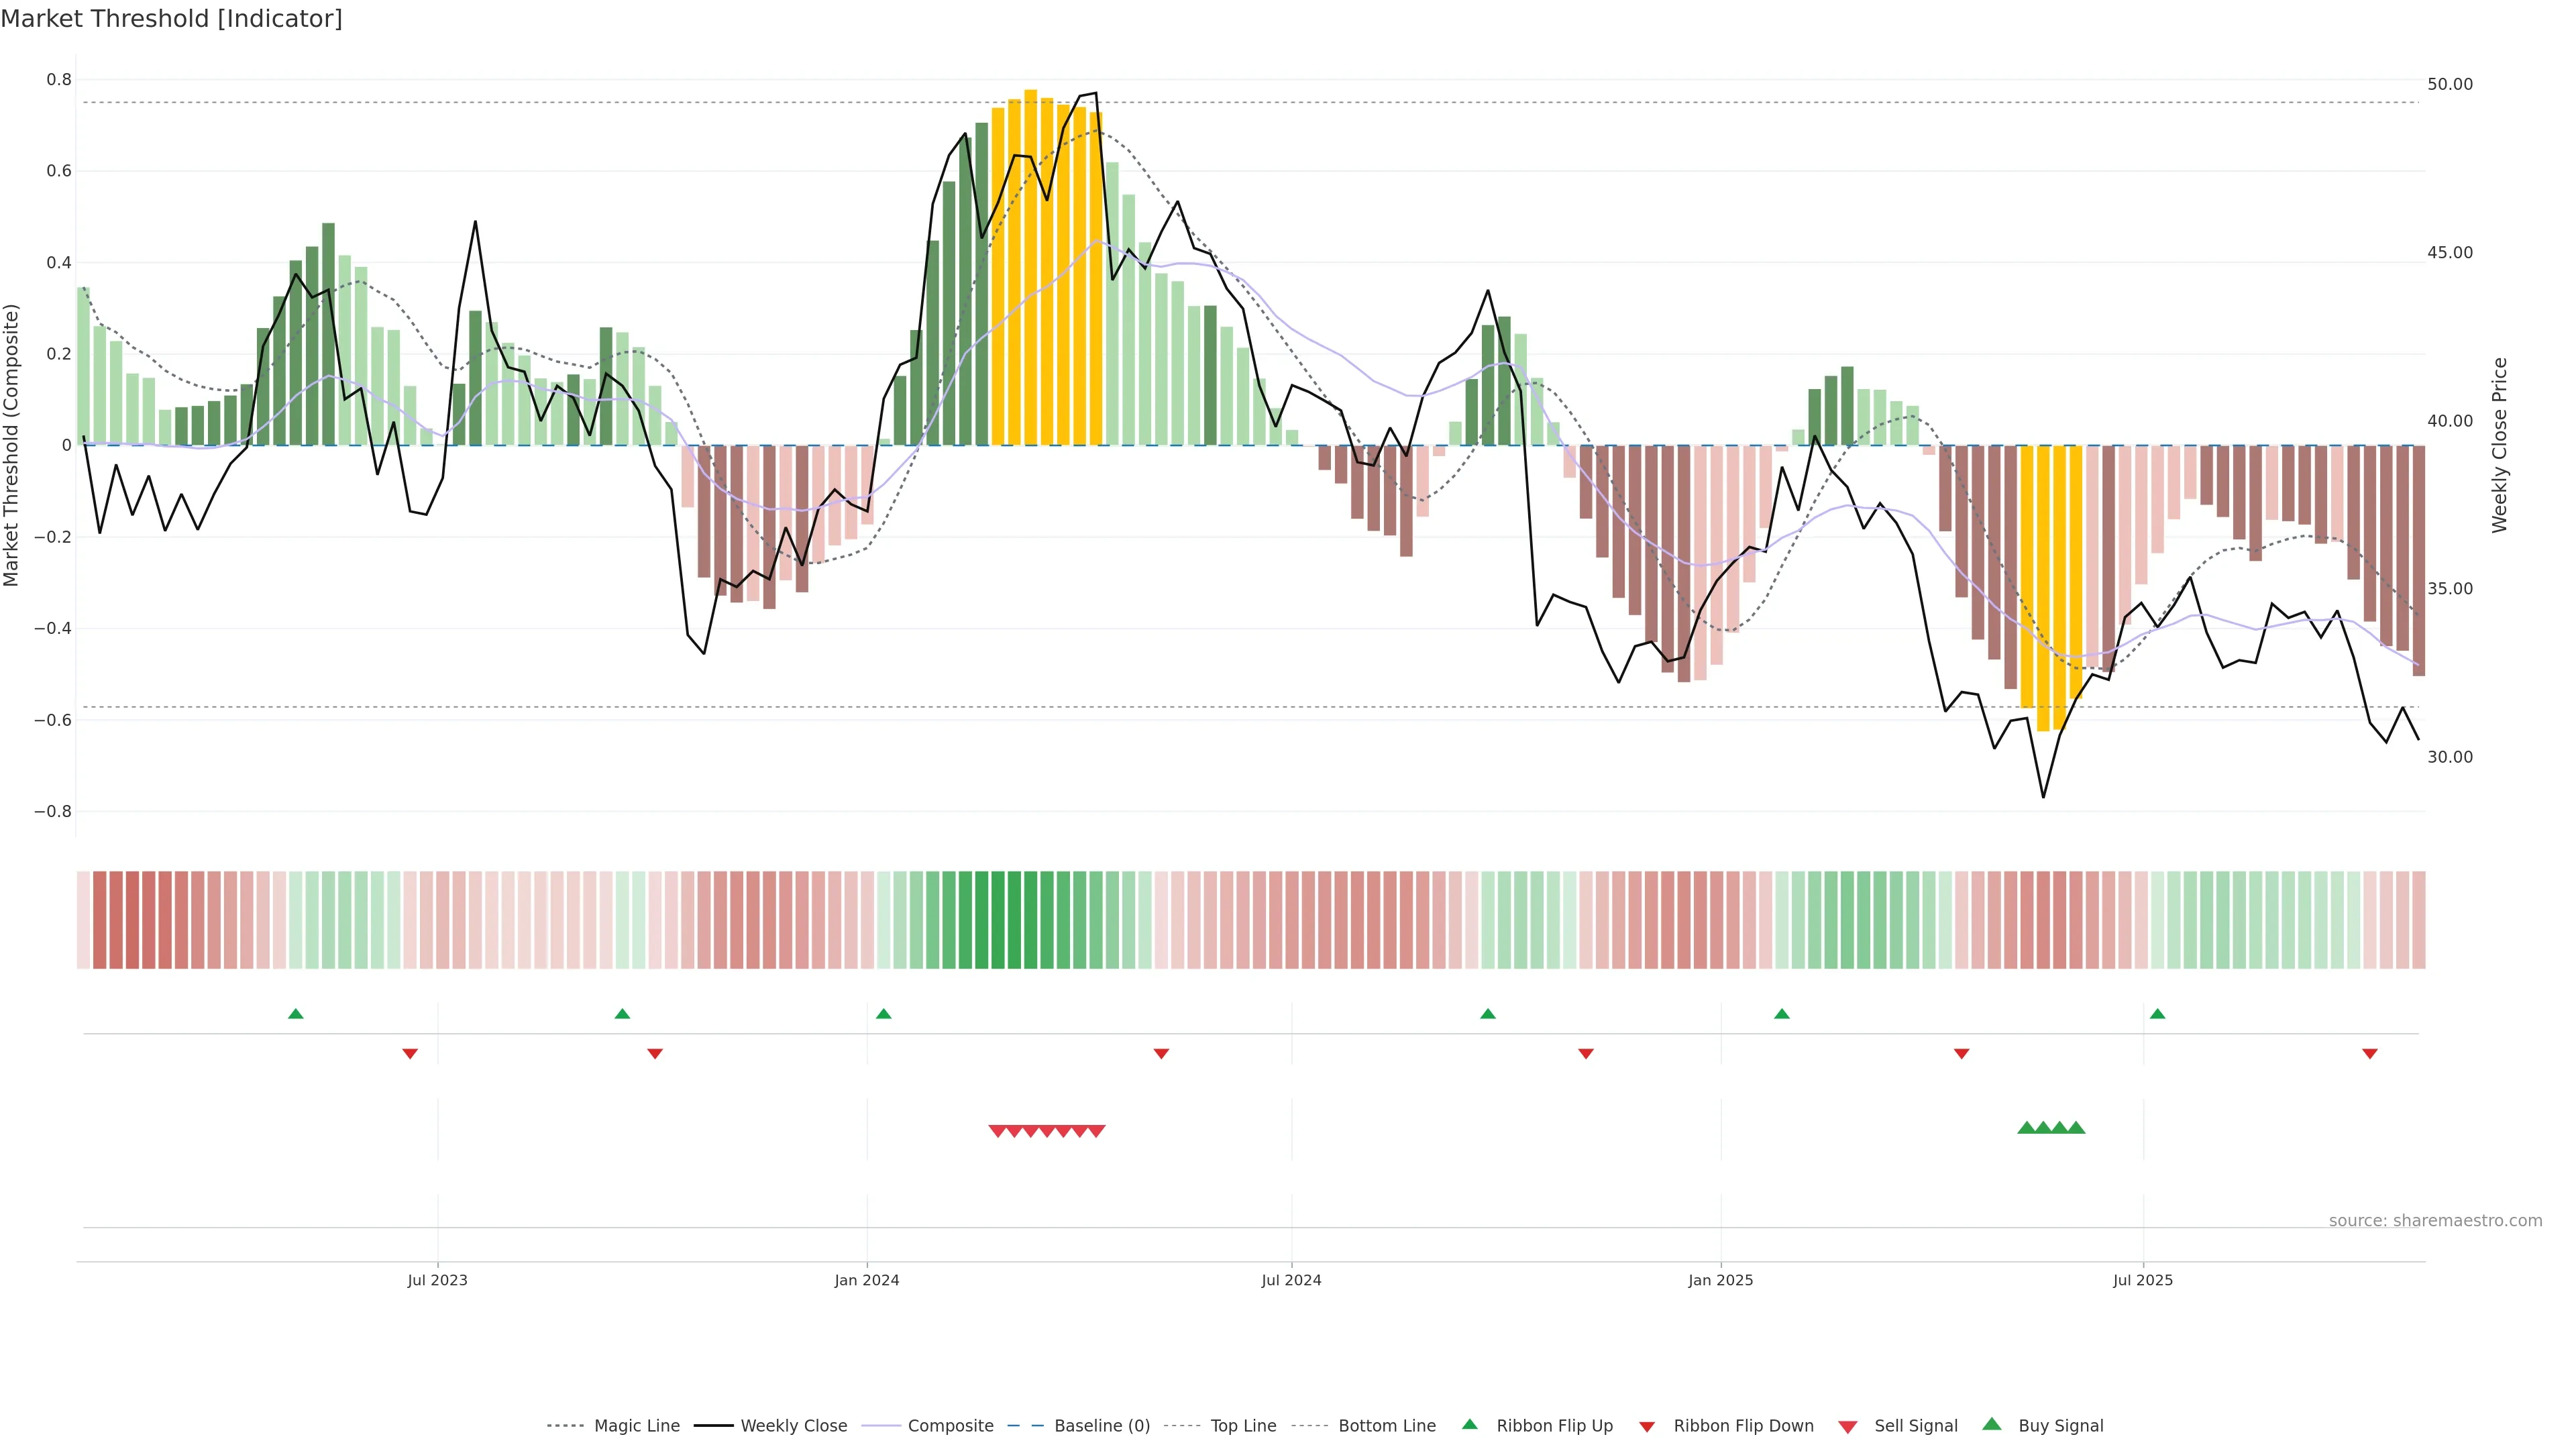Click the Jul 2024 axis label
2576x1449 pixels.
[1291, 1280]
